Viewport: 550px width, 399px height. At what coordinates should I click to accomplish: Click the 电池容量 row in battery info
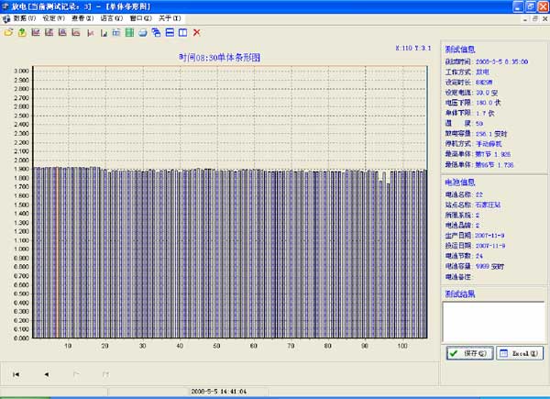pos(475,266)
